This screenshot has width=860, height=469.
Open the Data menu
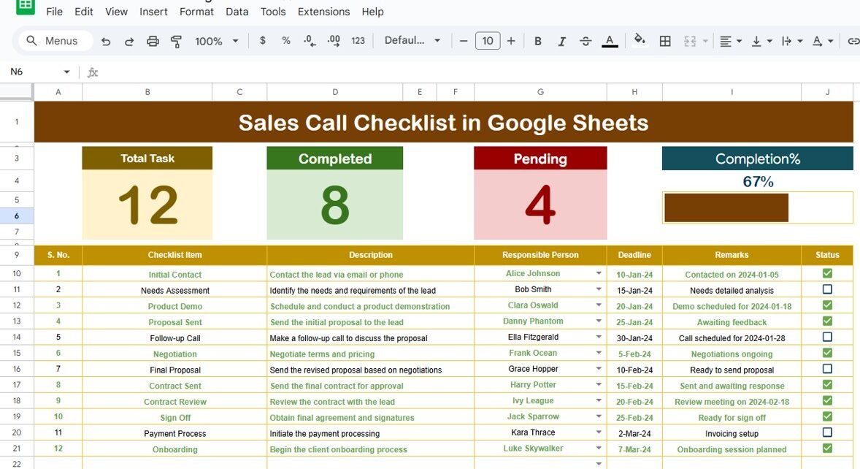pos(237,12)
